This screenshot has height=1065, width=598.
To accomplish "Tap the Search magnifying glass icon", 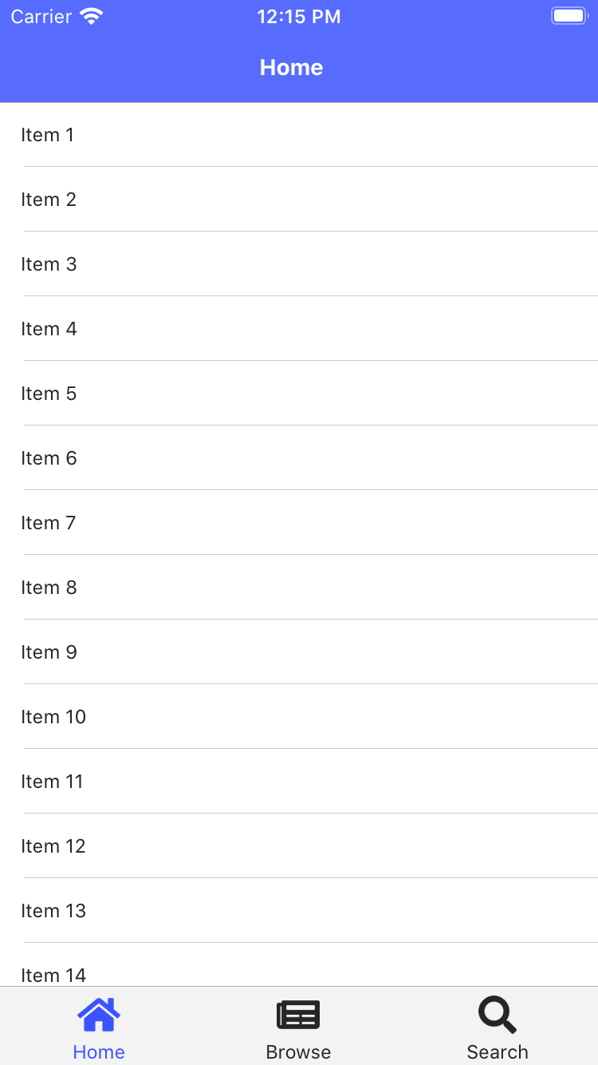I will 496,1012.
